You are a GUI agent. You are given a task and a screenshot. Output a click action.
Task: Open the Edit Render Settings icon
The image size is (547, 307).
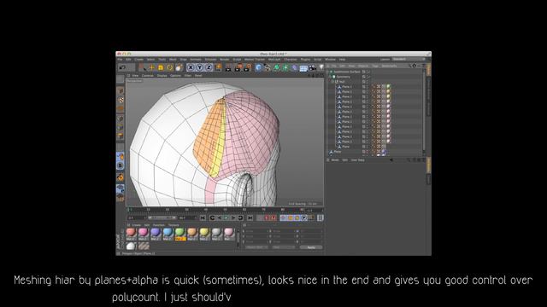247,67
